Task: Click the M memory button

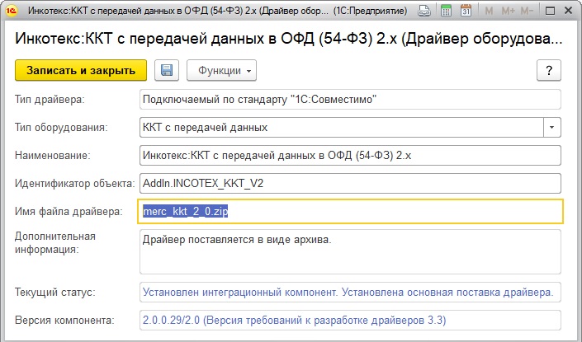Action: (x=489, y=11)
